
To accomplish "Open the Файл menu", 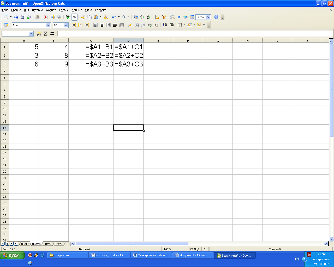I will (5, 10).
